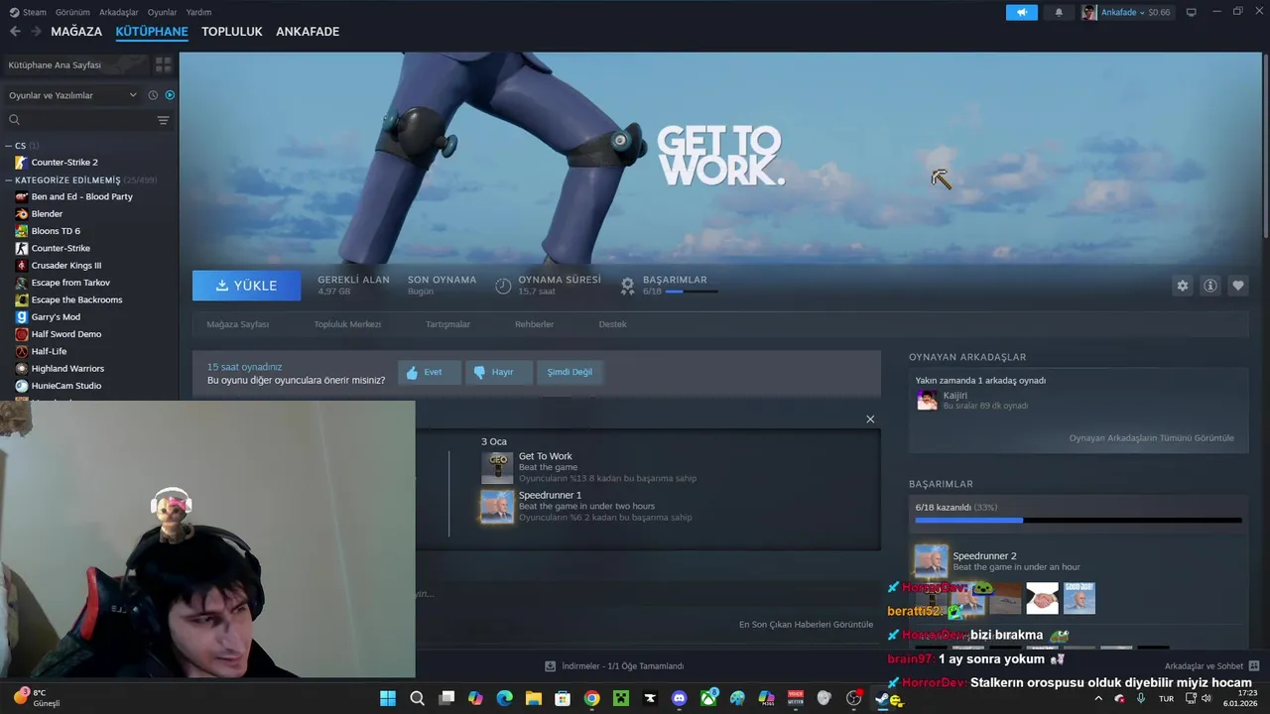Open the Yardım menu
Image resolution: width=1270 pixels, height=714 pixels.
198,12
